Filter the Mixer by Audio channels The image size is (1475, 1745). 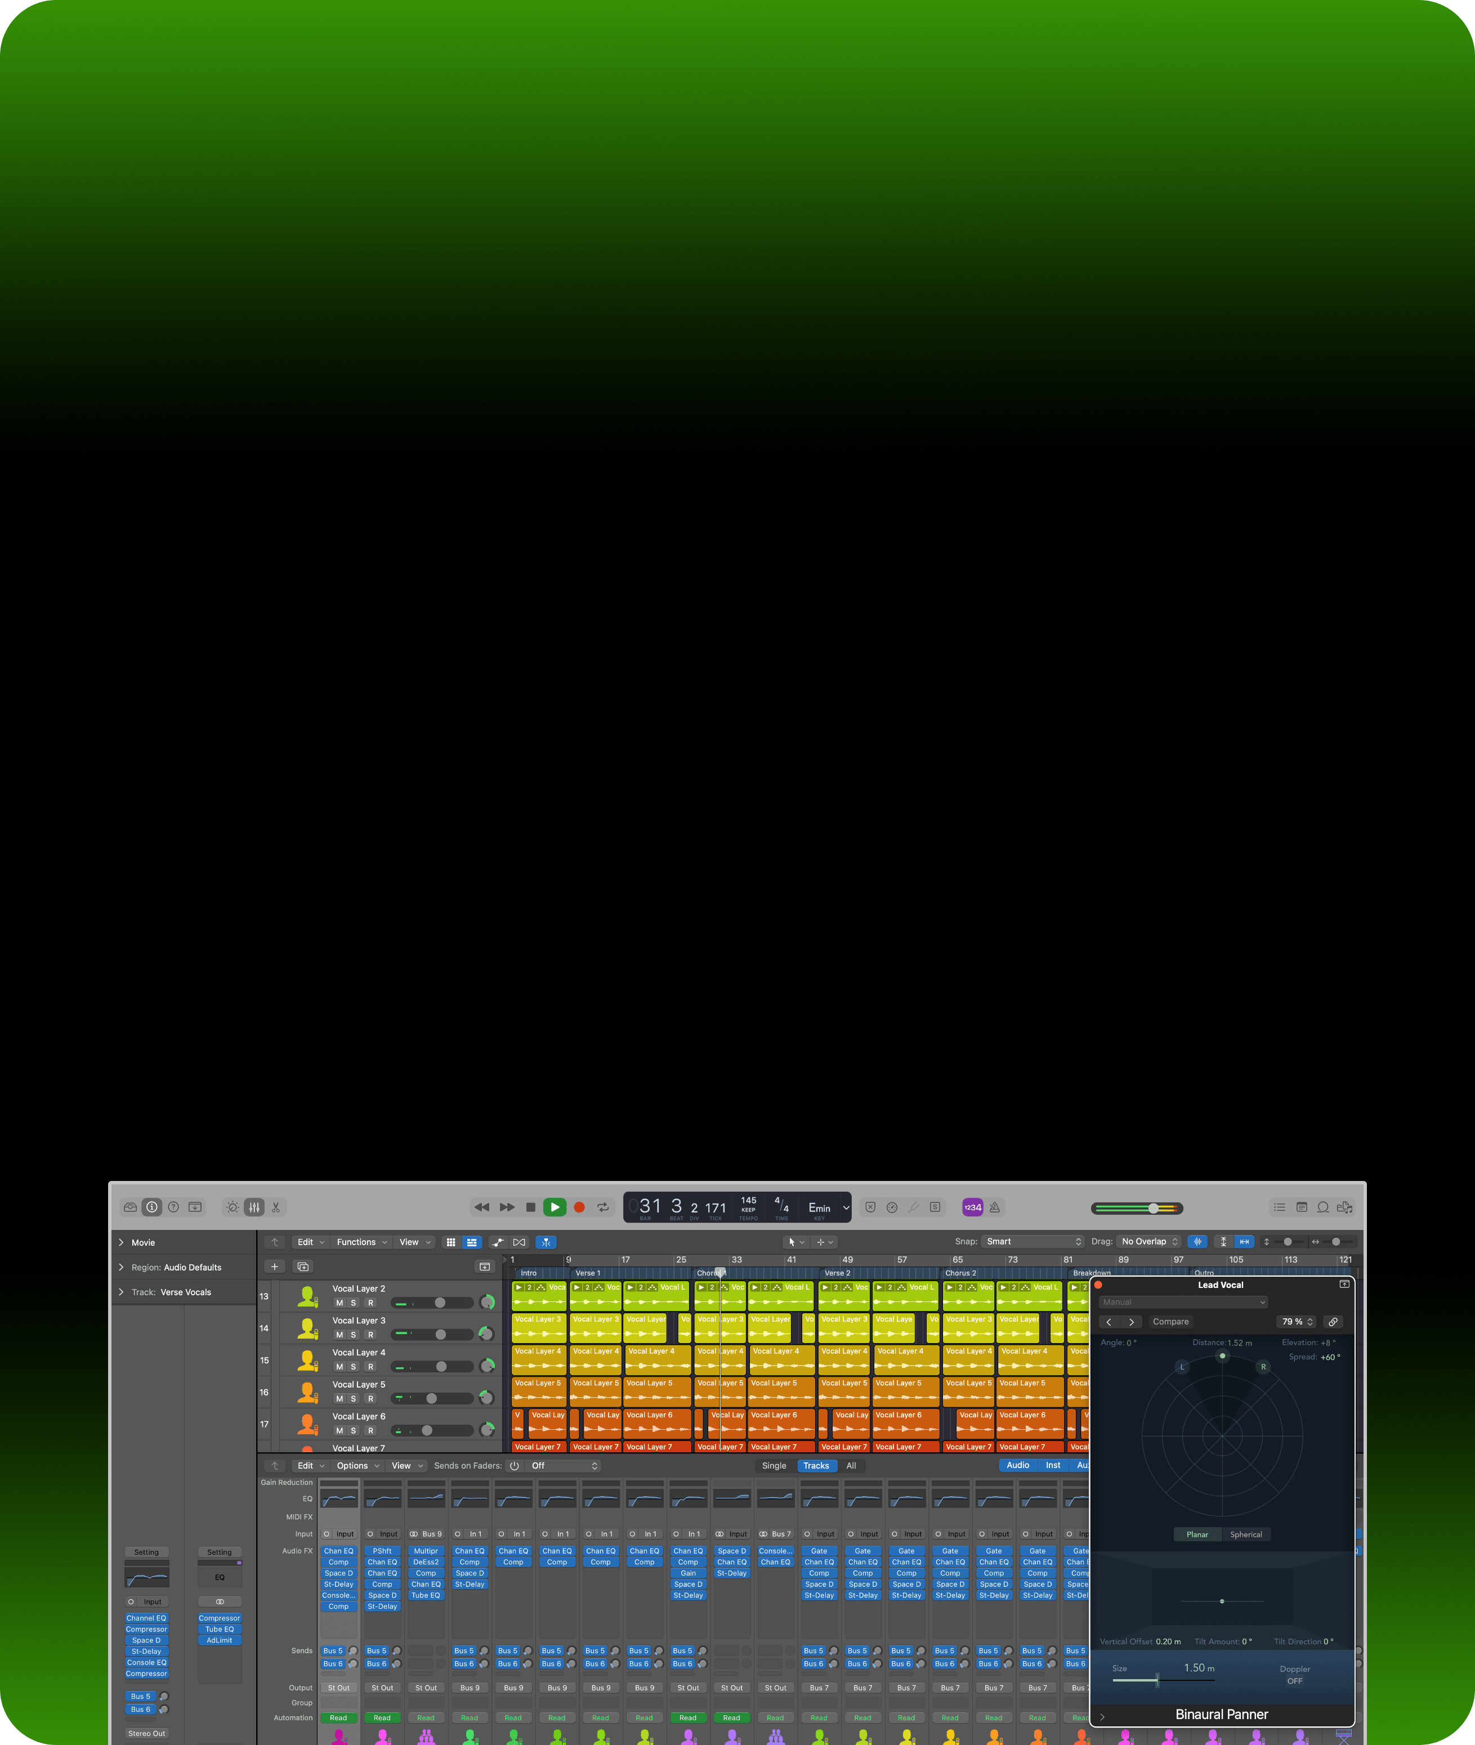click(1018, 1465)
